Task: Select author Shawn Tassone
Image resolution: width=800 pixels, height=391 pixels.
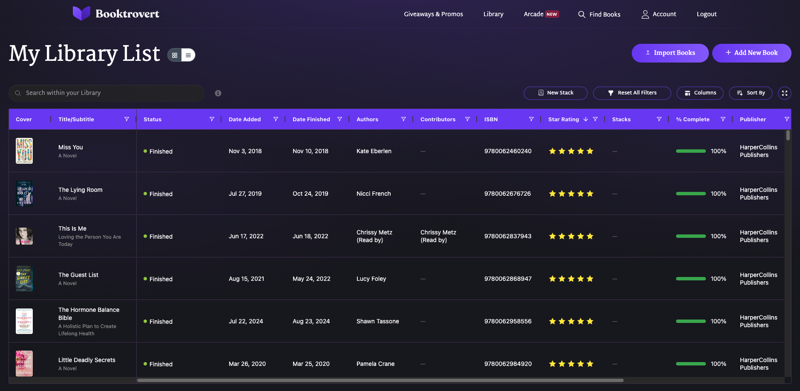Action: pyautogui.click(x=378, y=321)
